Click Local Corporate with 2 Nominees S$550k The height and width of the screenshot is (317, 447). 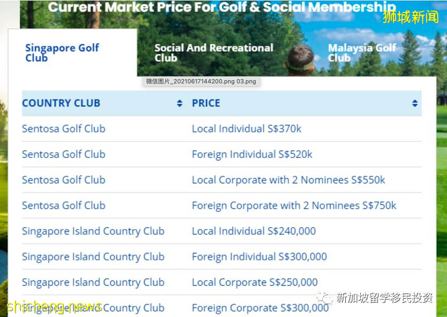289,180
